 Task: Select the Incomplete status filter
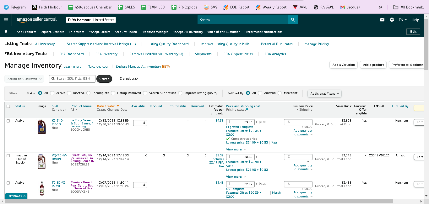coord(89,93)
